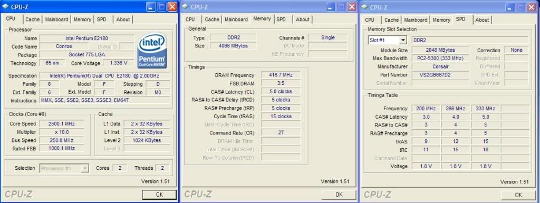The image size is (540, 203).
Task: Click OK in the middle Memory window
Action: pos(339,195)
